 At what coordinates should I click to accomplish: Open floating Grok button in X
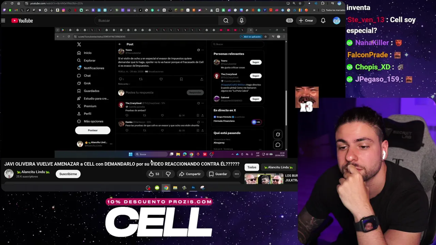278,134
